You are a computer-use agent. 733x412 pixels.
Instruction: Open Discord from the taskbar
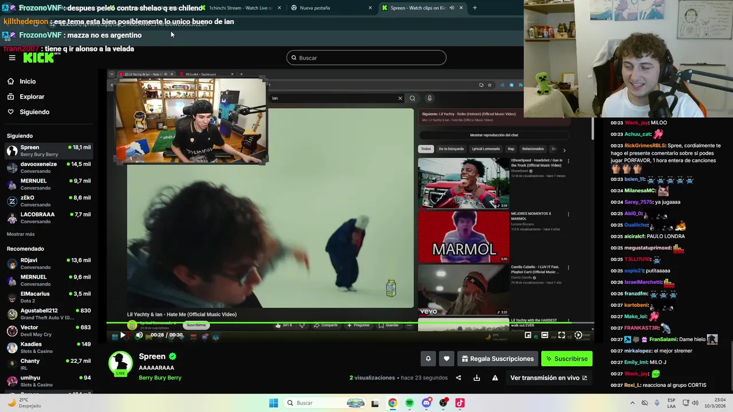point(427,403)
